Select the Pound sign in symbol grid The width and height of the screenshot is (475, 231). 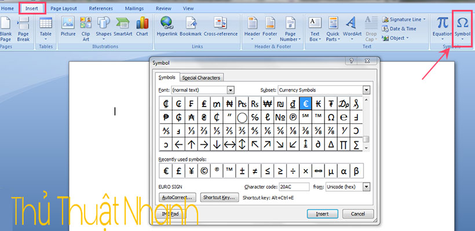(204, 104)
